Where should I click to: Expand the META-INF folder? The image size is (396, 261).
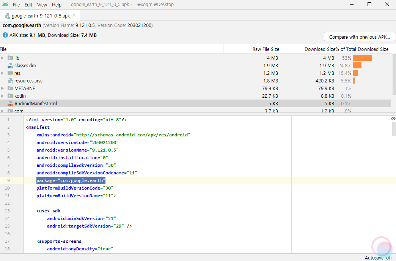click(x=2, y=88)
